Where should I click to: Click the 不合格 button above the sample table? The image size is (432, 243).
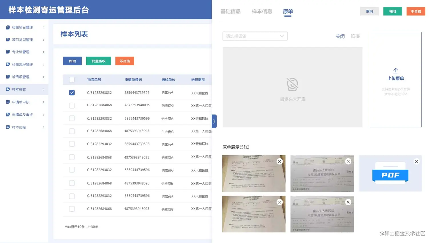click(x=125, y=61)
